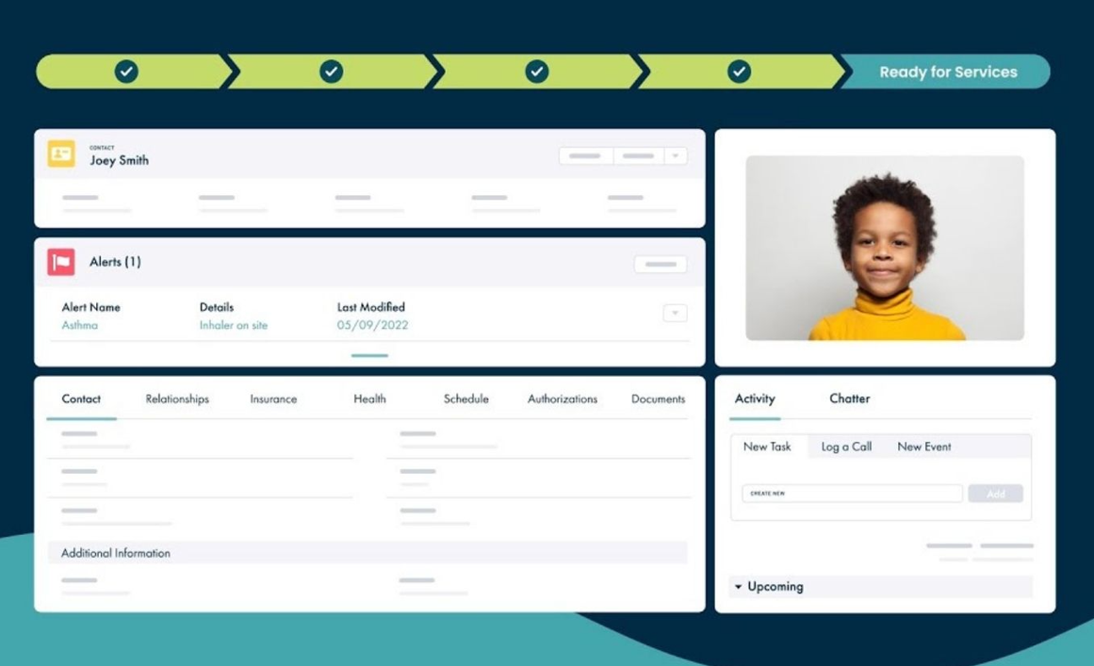Click the yellow contact card icon

(x=61, y=154)
